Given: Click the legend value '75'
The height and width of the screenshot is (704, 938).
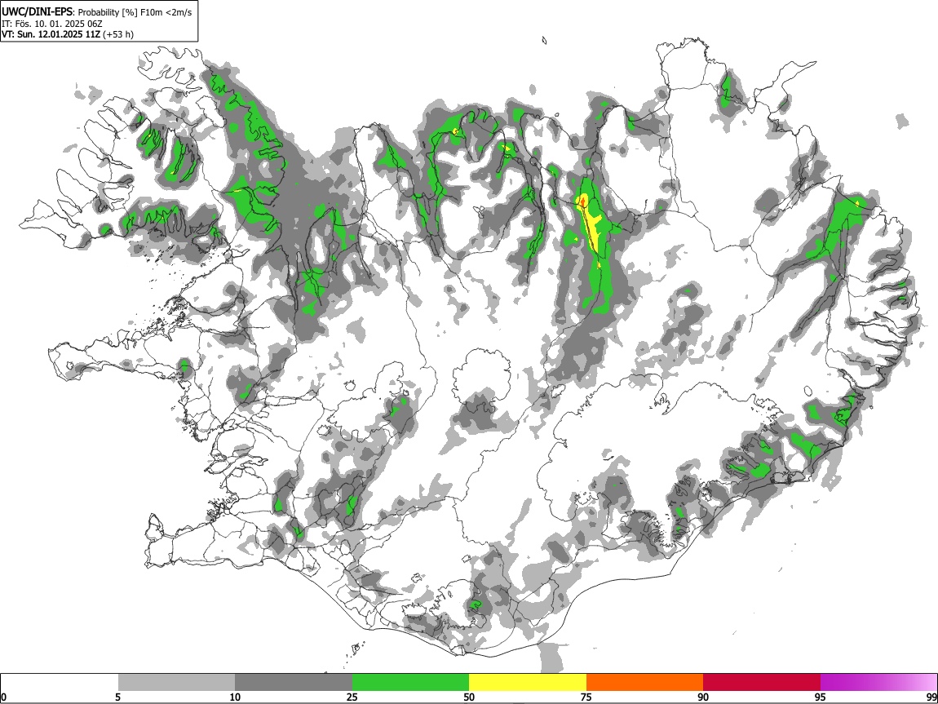Looking at the screenshot, I should [x=586, y=697].
